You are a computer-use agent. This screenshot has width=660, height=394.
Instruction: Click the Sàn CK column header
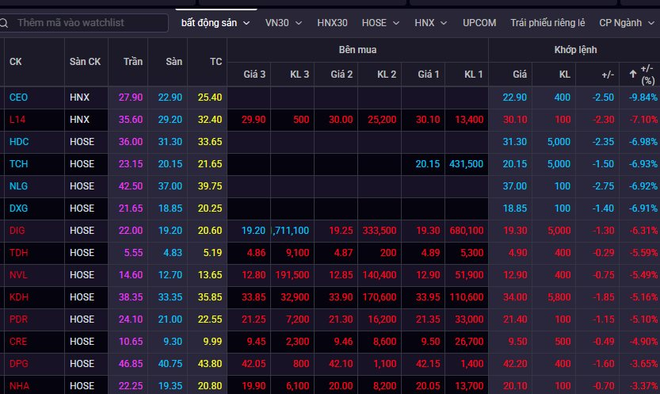click(85, 62)
